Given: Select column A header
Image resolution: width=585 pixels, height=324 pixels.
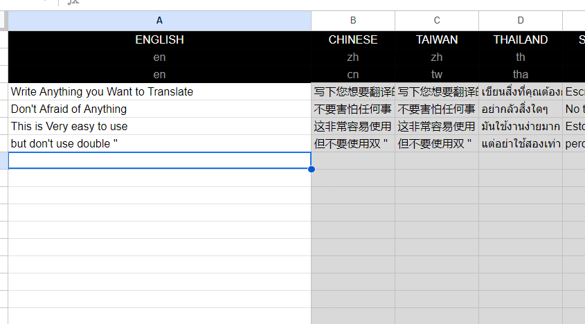Looking at the screenshot, I should click(159, 21).
